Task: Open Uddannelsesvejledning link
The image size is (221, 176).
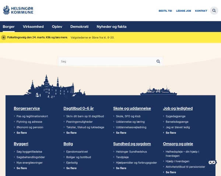Action: coord(131,127)
